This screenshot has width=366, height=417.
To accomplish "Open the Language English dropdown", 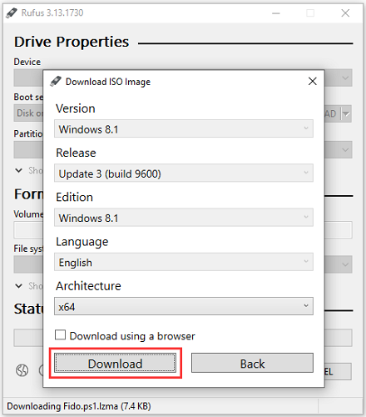I will click(184, 262).
